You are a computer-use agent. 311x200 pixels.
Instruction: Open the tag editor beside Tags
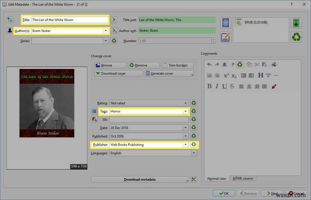coord(95,111)
